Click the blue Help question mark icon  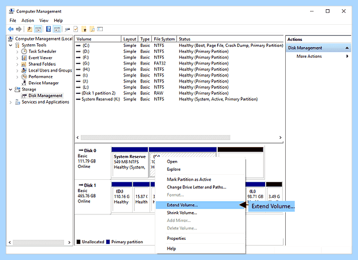click(x=49, y=29)
